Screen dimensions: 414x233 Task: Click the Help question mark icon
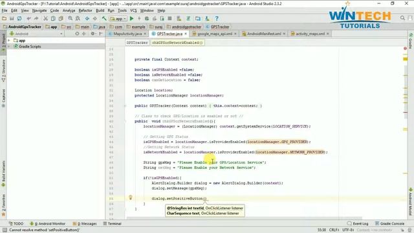[217, 19]
